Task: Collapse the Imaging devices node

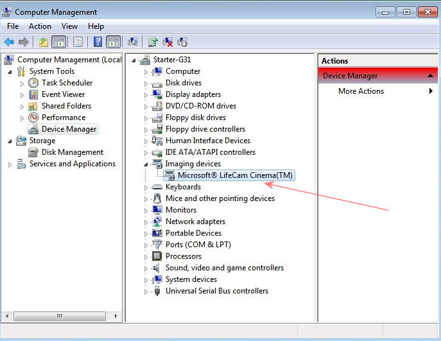Action: (x=146, y=164)
